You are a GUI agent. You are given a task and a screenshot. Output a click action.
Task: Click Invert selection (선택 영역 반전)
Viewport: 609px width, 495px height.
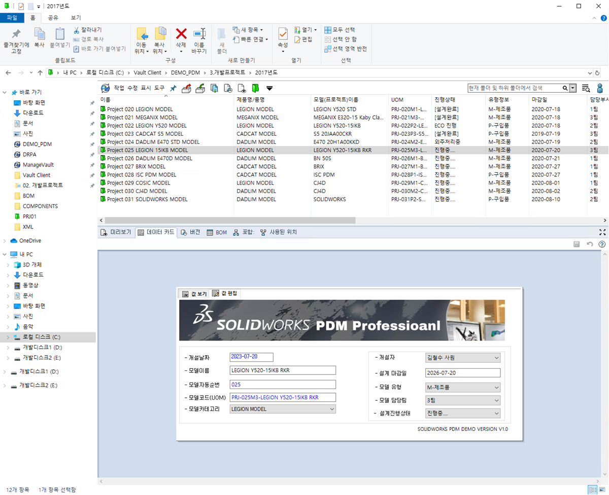[x=346, y=49]
